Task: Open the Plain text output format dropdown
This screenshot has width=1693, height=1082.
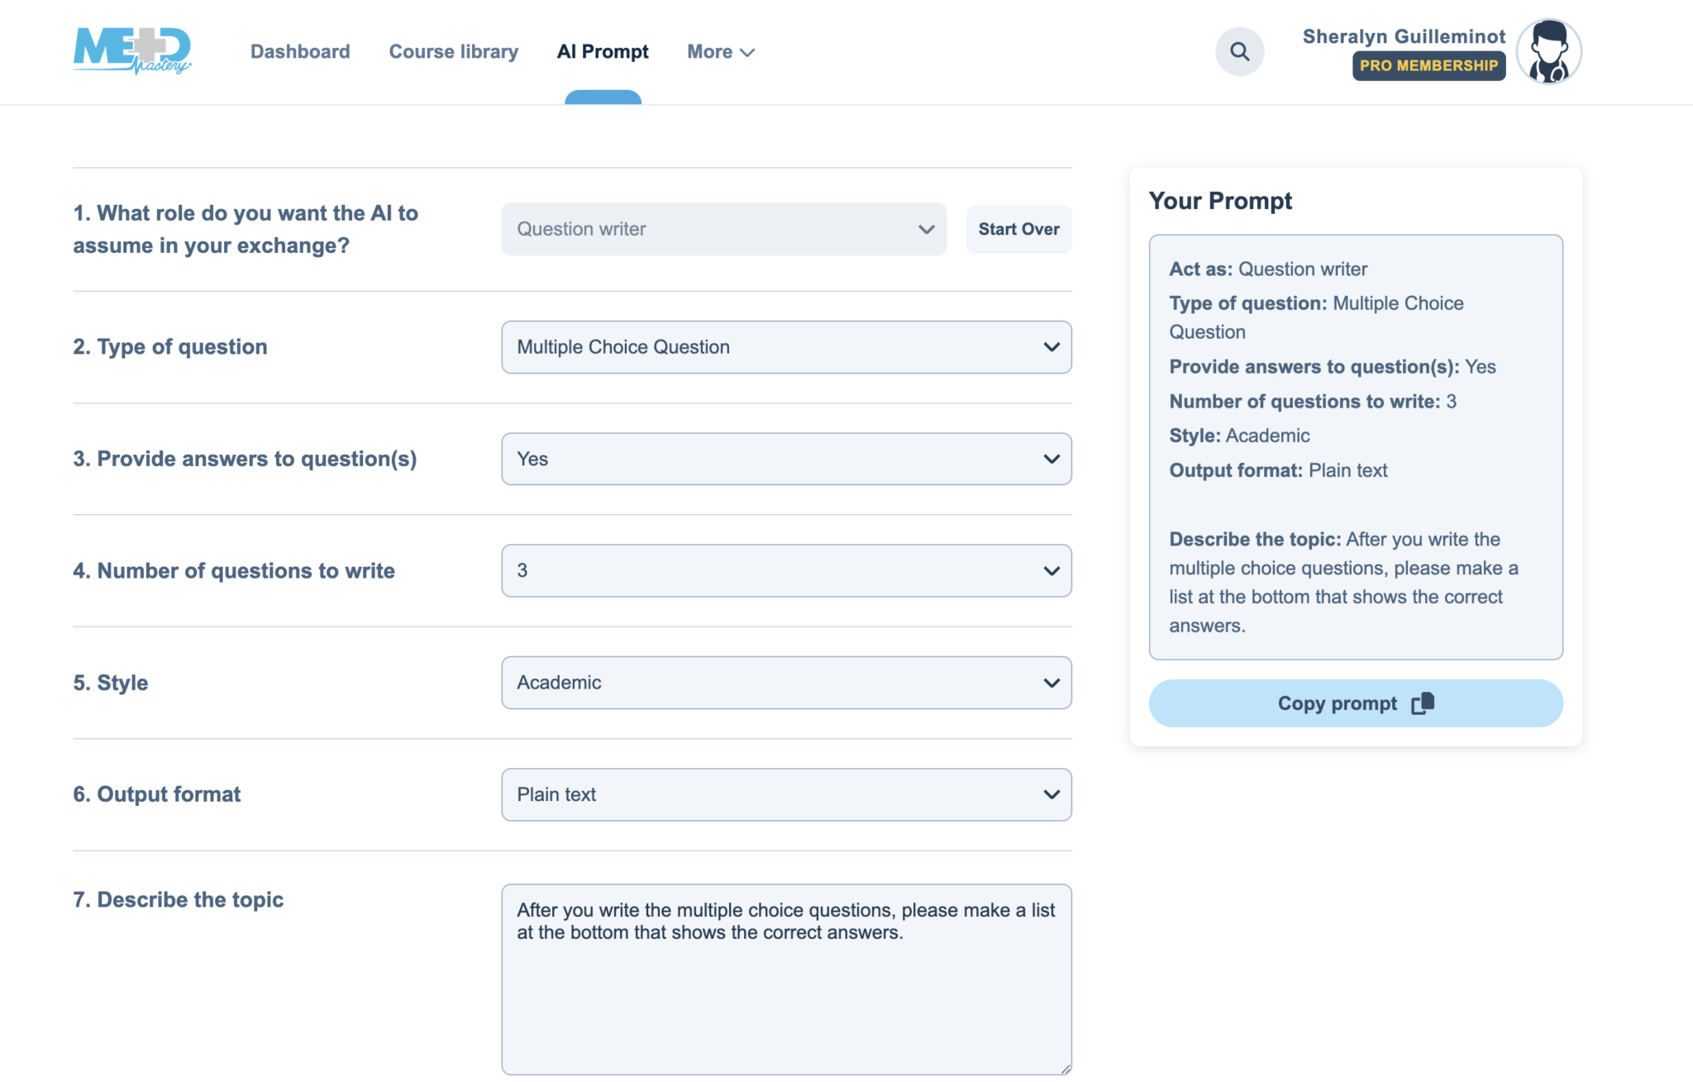Action: click(x=785, y=794)
